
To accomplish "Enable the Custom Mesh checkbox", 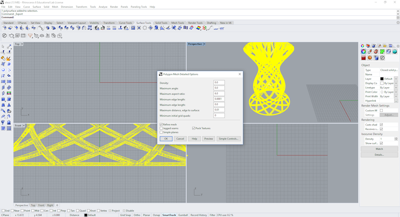I will coord(381,111).
